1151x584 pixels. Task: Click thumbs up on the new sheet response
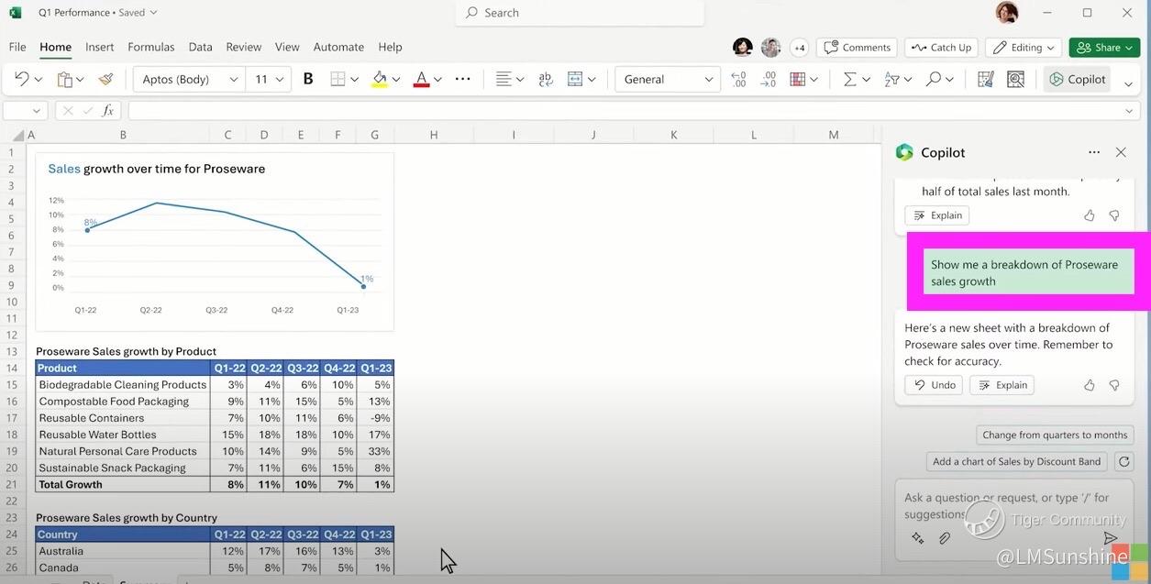[x=1090, y=385]
